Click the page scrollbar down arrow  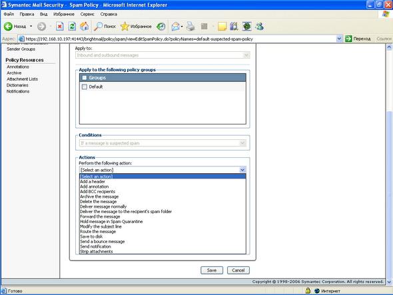click(x=389, y=282)
